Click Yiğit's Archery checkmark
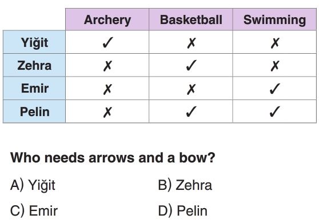Screen dimensions: 319x223 pos(107,42)
